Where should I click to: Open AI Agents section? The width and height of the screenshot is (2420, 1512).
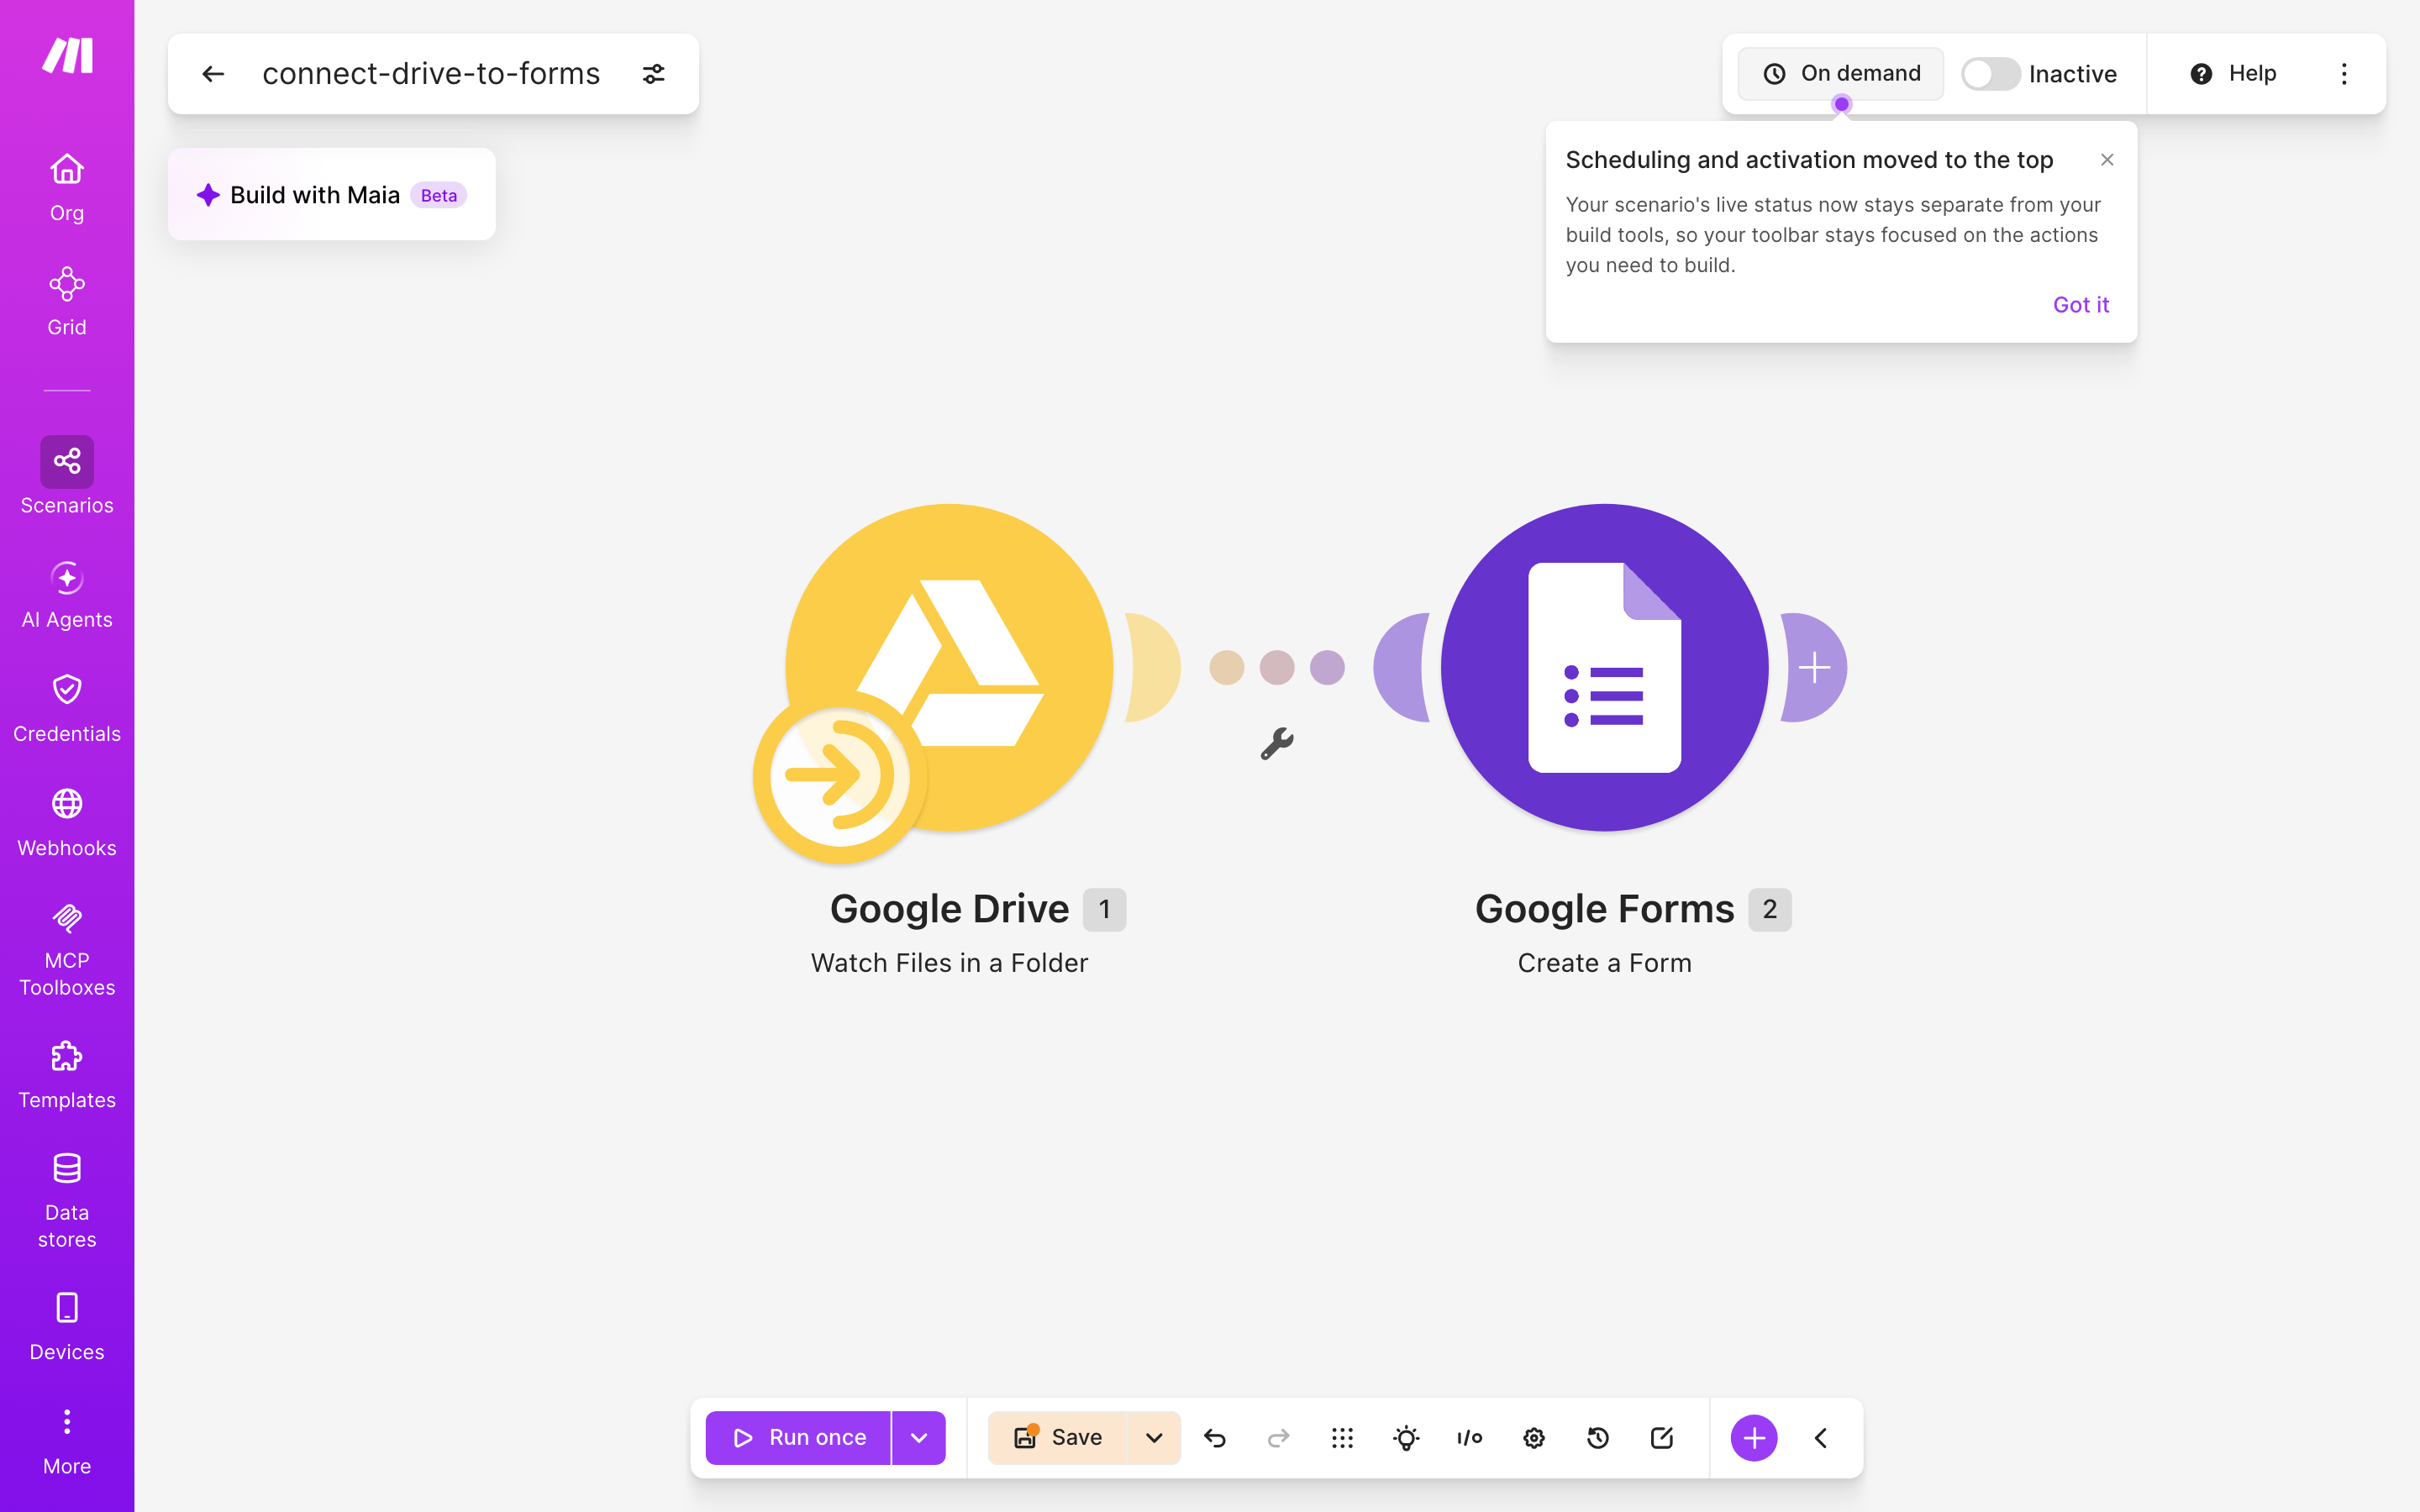click(67, 595)
